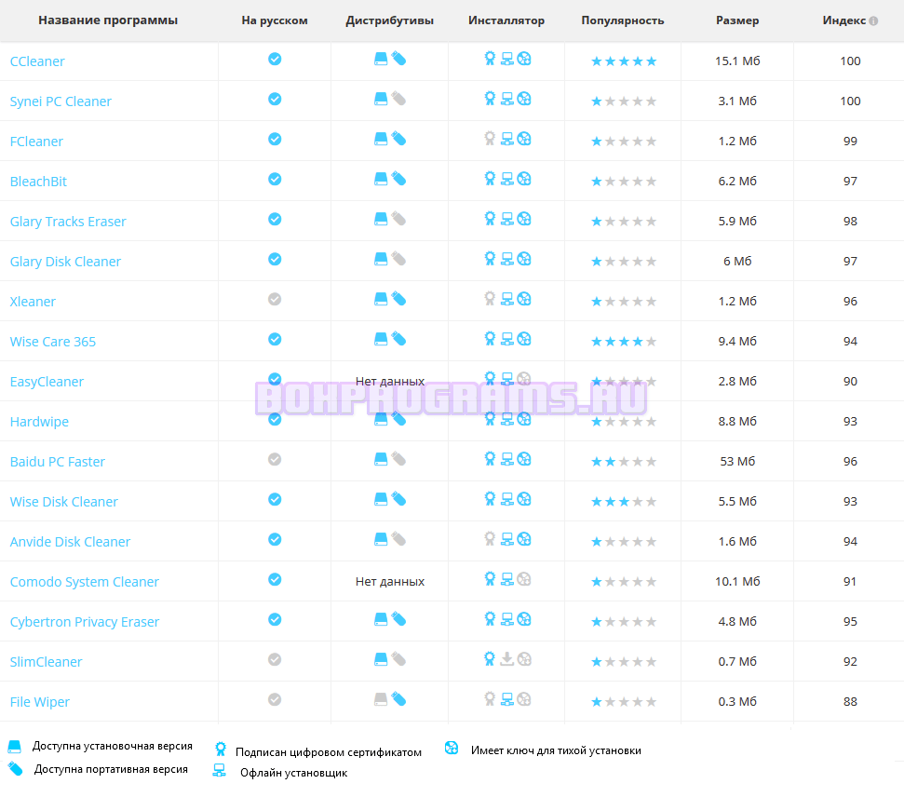The width and height of the screenshot is (904, 797).
Task: Click Glary Tracks Eraser's Russian checkmark
Action: (x=275, y=219)
